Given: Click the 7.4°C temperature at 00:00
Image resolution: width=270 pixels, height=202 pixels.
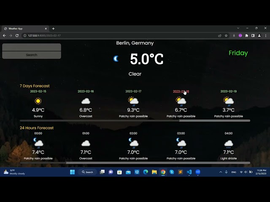Looking at the screenshot, I should click(38, 152).
